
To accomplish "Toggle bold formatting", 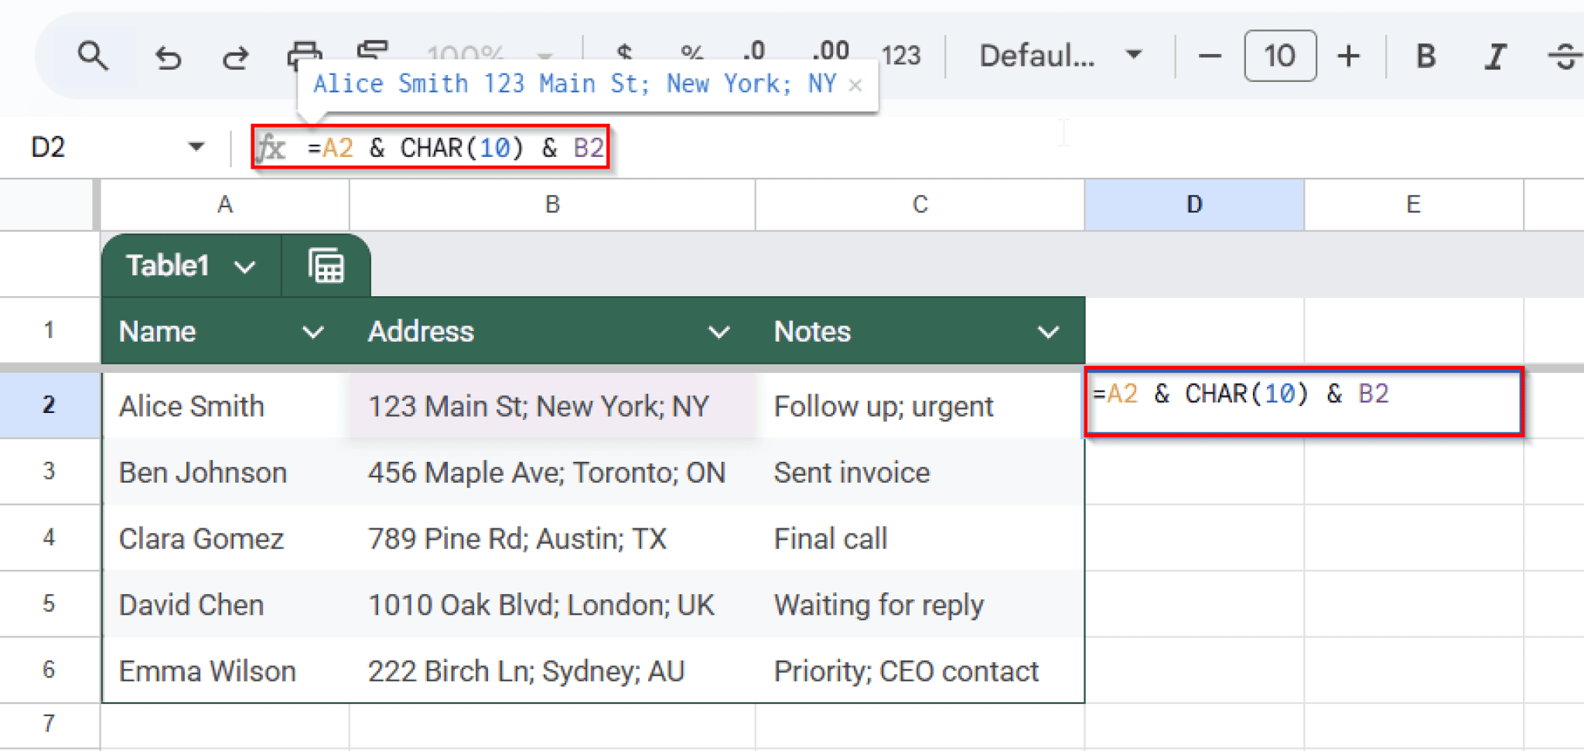I will pyautogui.click(x=1425, y=55).
